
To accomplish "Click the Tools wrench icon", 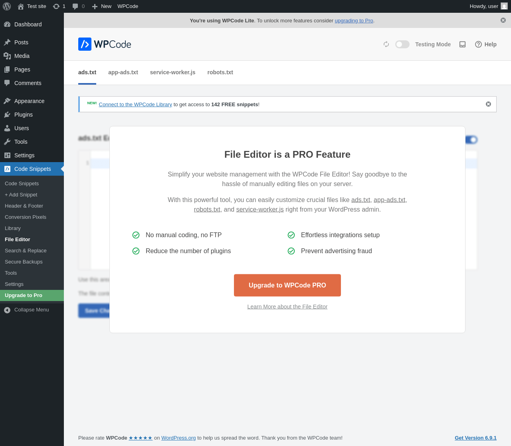I will click(7, 142).
